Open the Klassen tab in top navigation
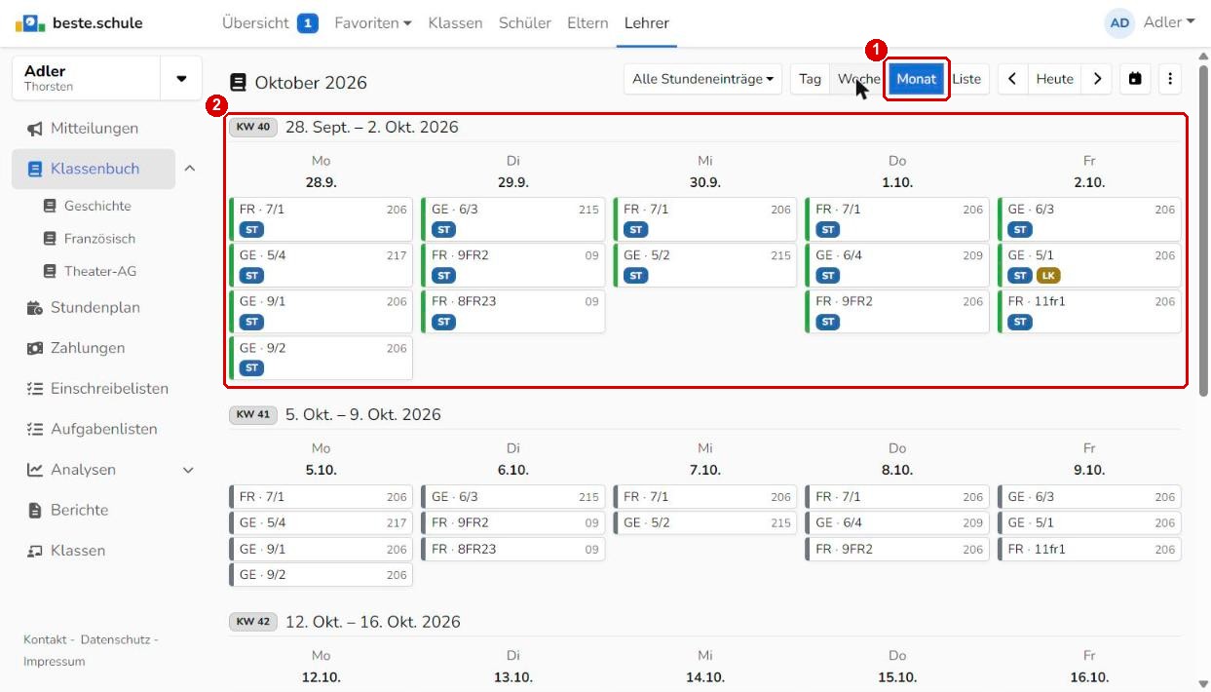Image resolution: width=1211 pixels, height=692 pixels. 455,22
